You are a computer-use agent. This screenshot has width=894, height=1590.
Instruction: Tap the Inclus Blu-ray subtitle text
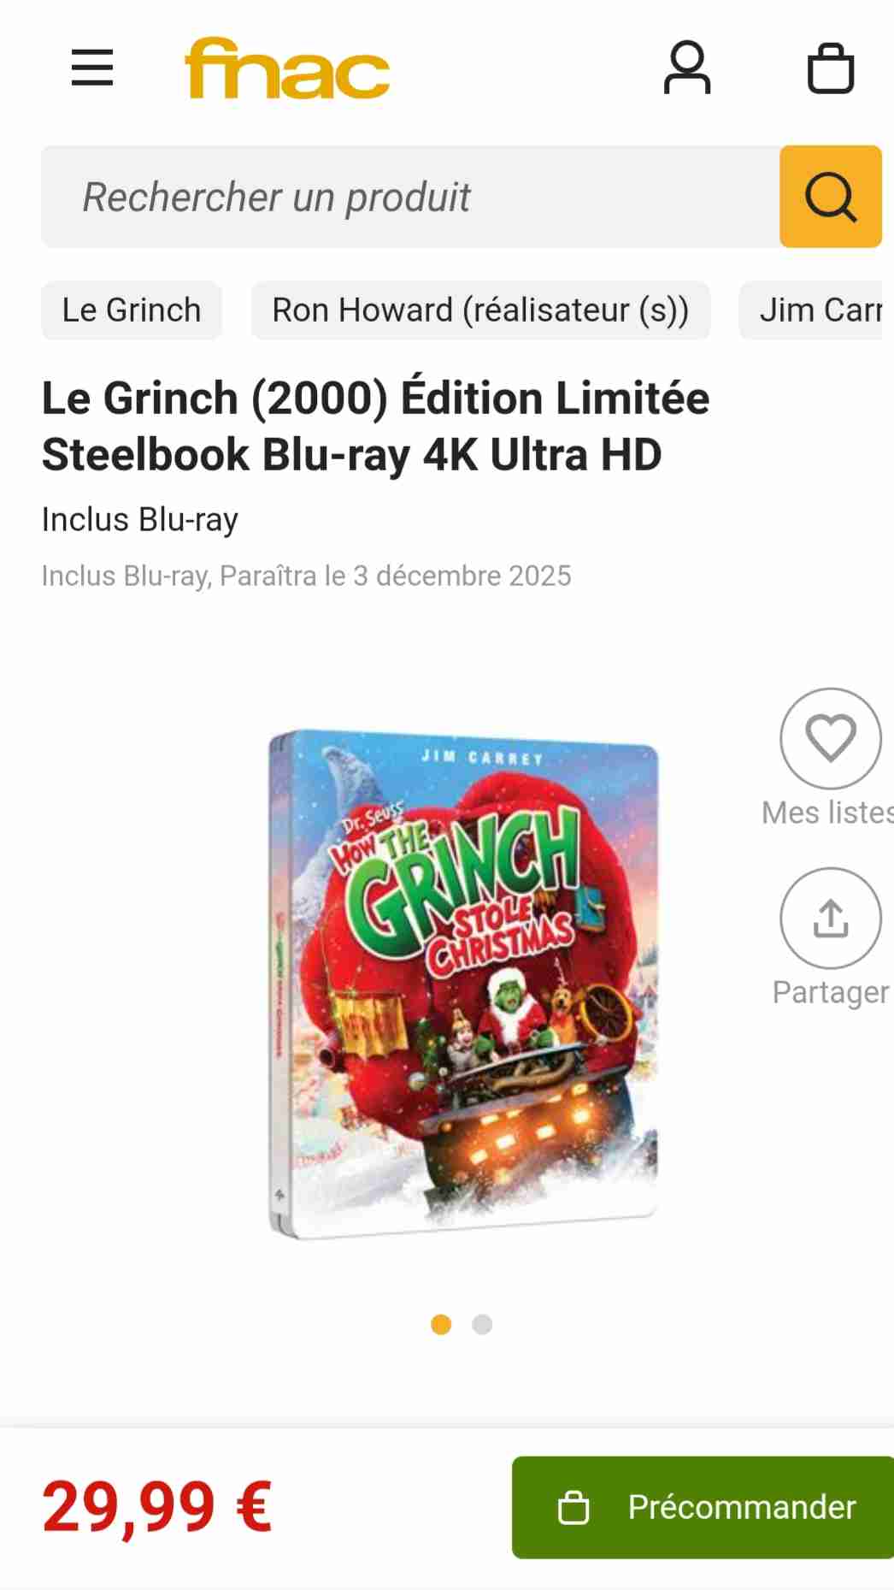click(x=140, y=519)
